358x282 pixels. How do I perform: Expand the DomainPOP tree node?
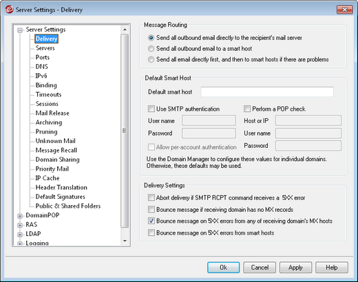(x=20, y=216)
